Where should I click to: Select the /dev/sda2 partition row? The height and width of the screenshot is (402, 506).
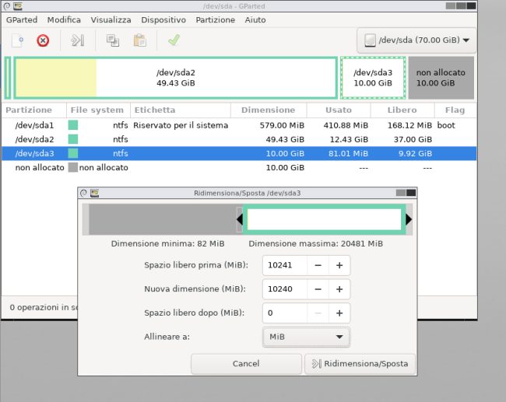pyautogui.click(x=239, y=139)
